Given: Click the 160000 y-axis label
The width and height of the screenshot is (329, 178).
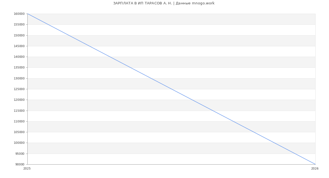Looking at the screenshot, I should pos(19,14).
